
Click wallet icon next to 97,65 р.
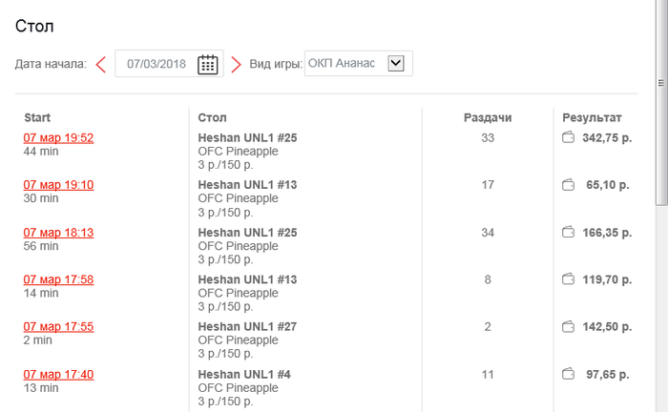(x=568, y=374)
